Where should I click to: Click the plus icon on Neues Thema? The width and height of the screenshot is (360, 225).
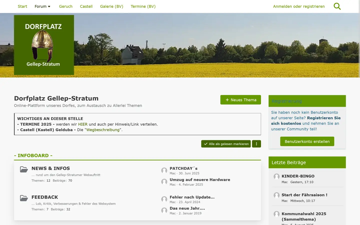point(227,100)
